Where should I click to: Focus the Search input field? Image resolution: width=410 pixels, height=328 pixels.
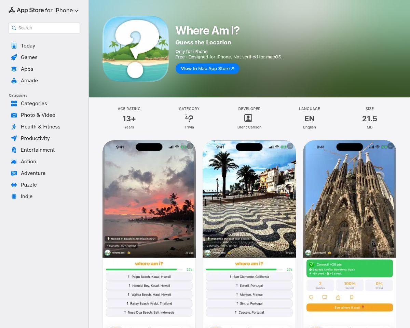pos(44,28)
